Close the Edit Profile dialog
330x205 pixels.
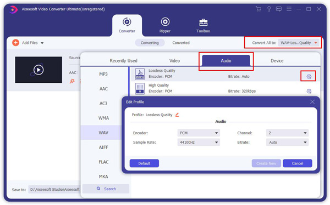(x=312, y=102)
